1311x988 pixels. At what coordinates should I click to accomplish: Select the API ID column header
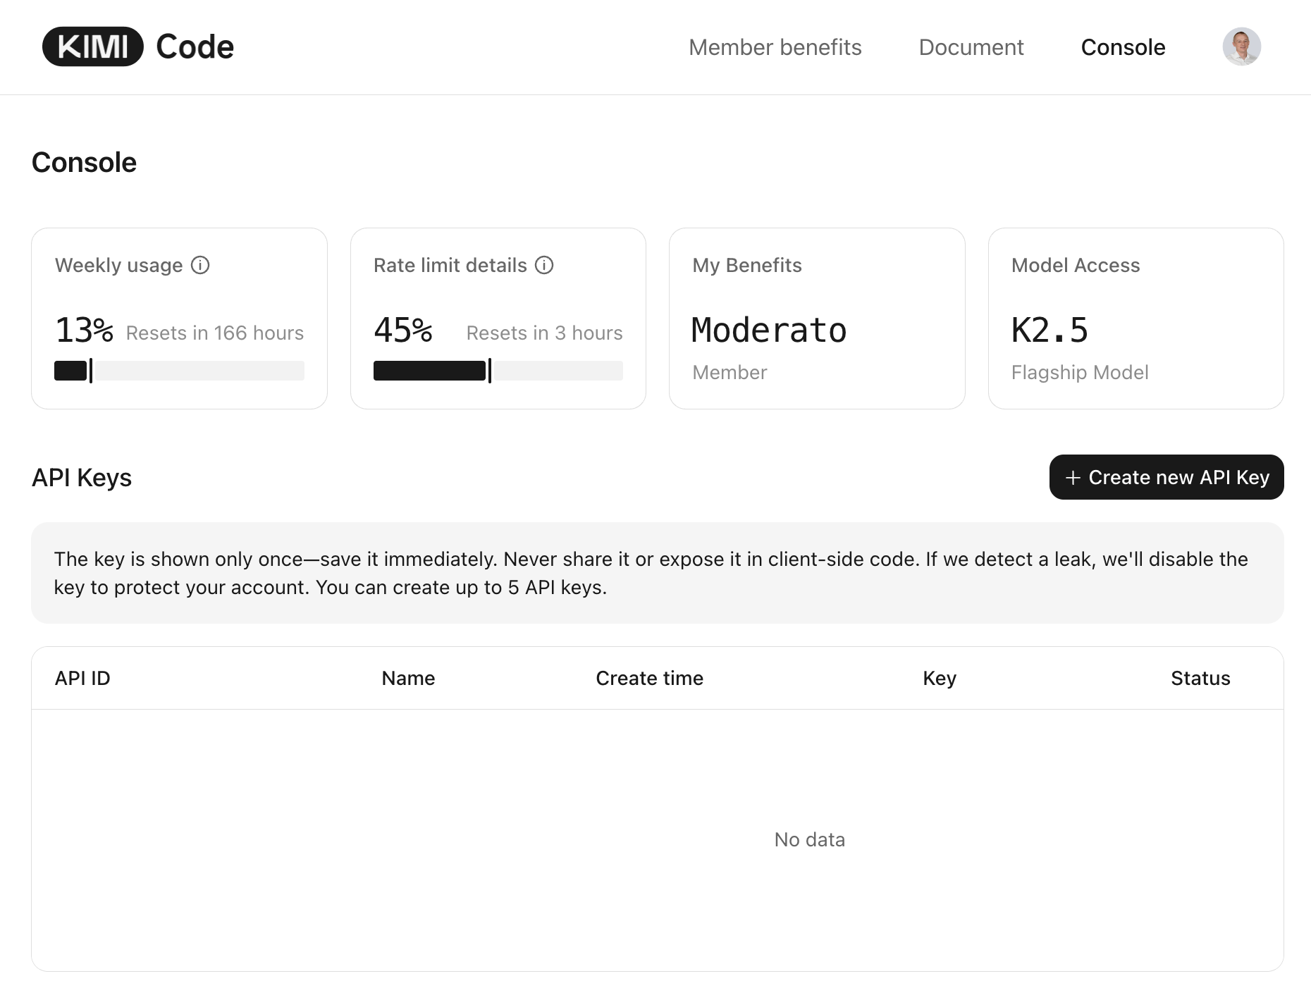[x=82, y=678]
